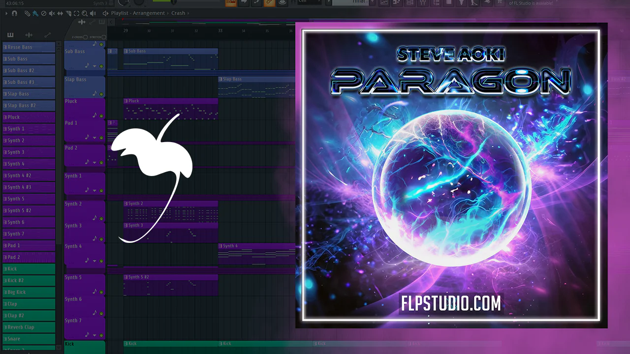630x354 pixels.
Task: Click the note icon on Synth 5 track
Action: pyautogui.click(x=94, y=292)
